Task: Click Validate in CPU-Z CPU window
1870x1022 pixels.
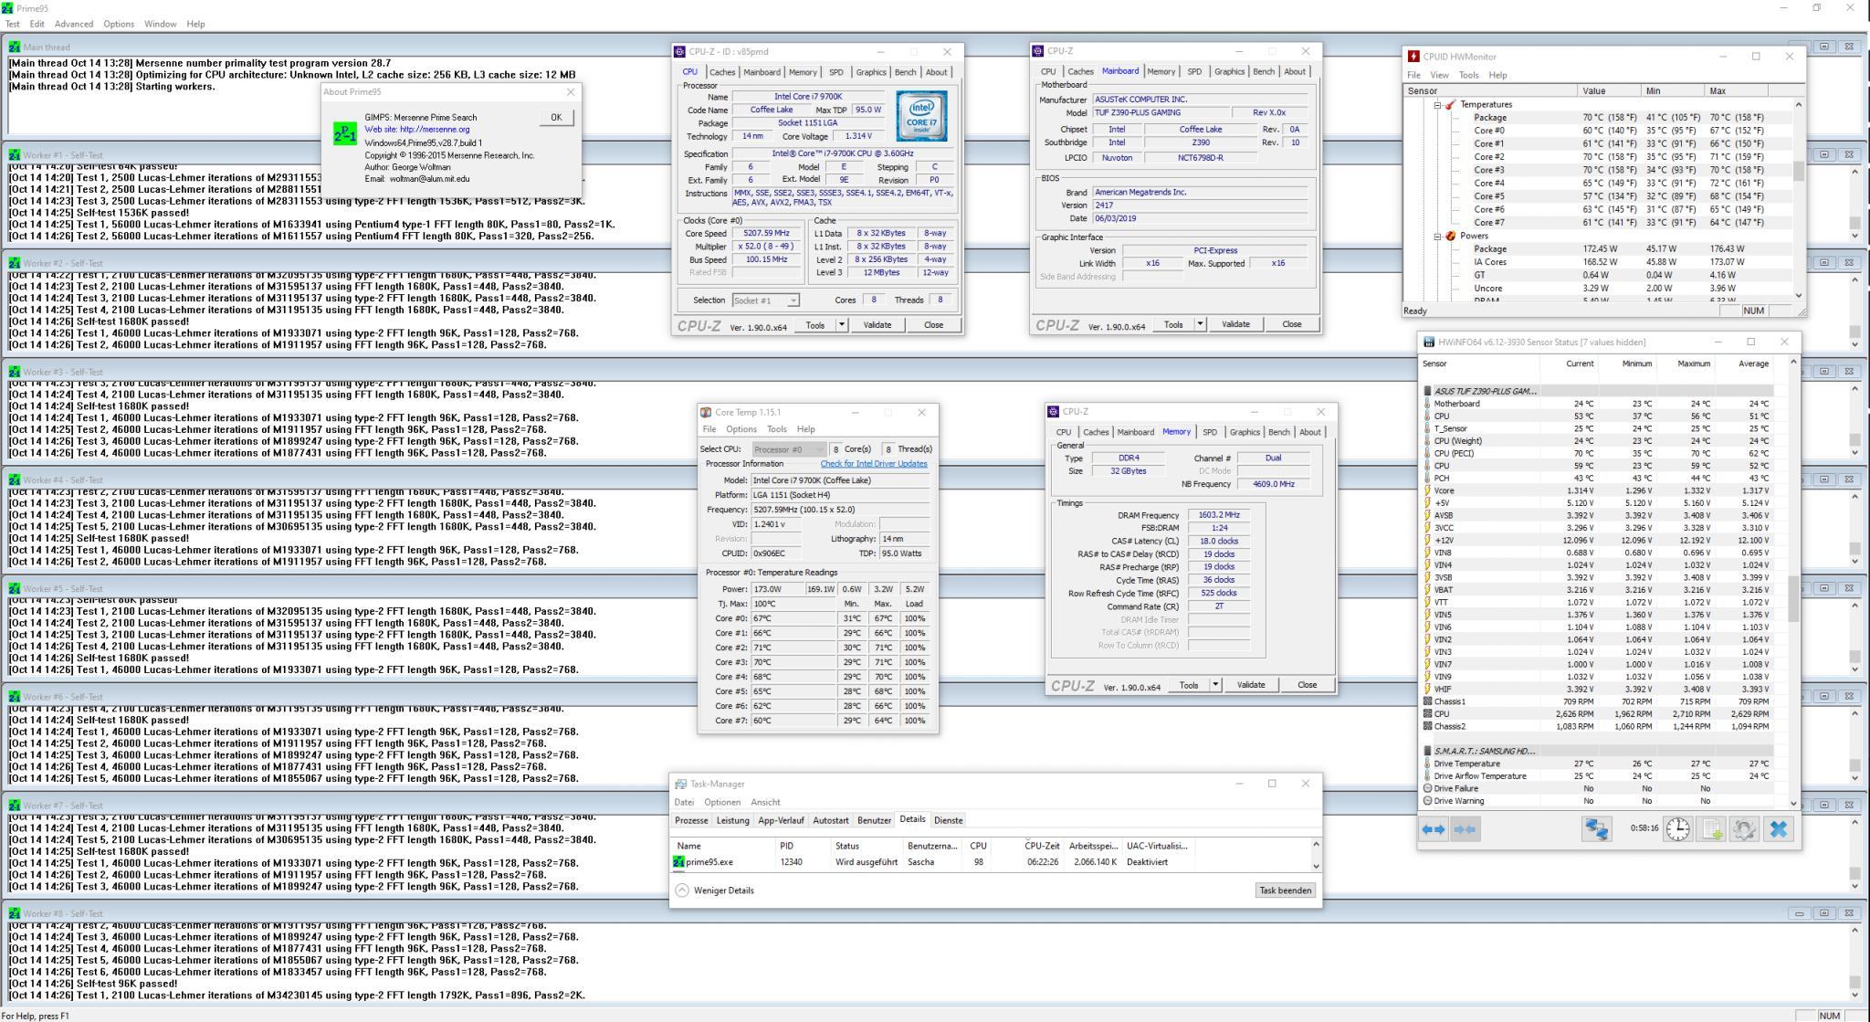Action: pyautogui.click(x=877, y=325)
